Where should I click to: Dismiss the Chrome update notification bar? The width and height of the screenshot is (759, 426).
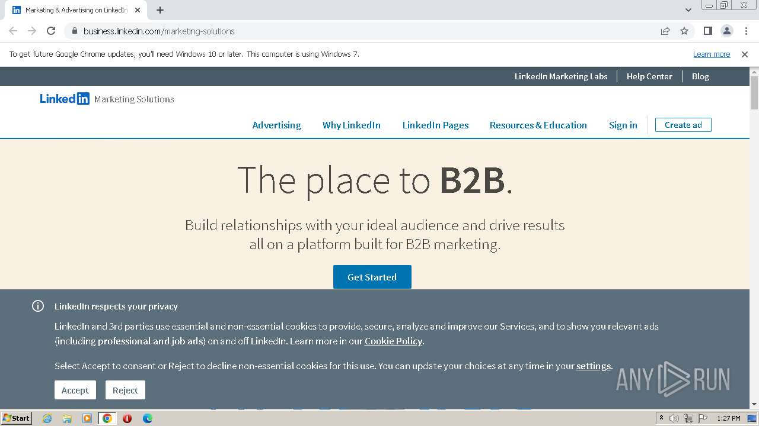[745, 54]
